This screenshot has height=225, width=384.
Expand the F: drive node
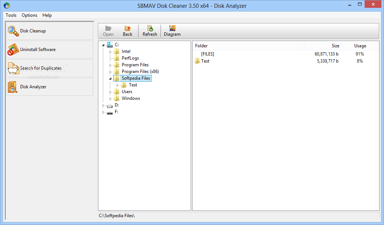(x=103, y=112)
